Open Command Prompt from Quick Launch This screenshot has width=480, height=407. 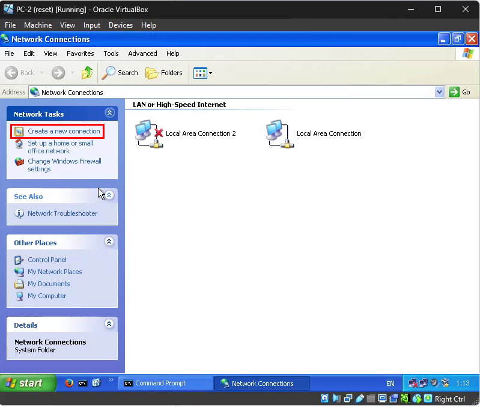[83, 383]
